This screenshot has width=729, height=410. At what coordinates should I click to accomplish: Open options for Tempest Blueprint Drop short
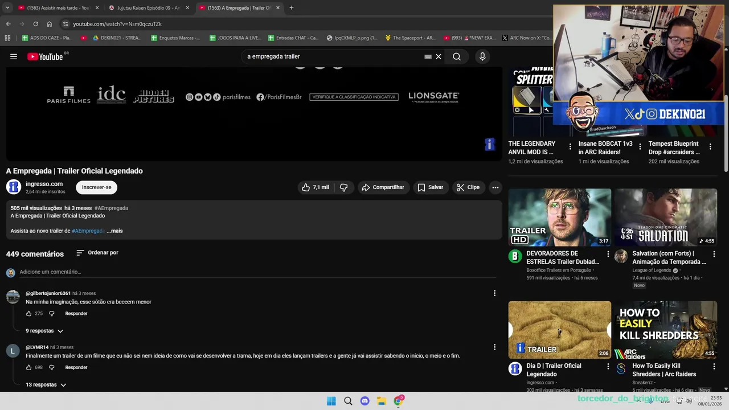[x=710, y=147]
